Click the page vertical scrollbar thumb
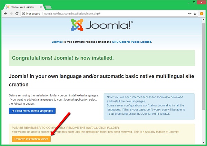207x146 pixels. 204,66
